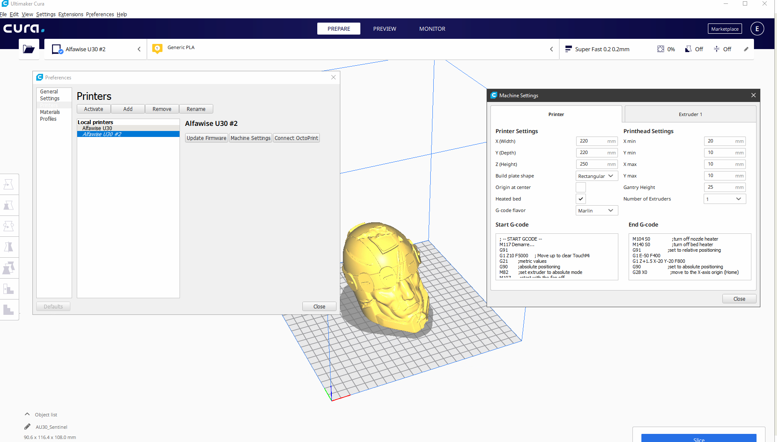This screenshot has height=442, width=777.
Task: Click Close in the Preferences dialog
Action: click(319, 306)
